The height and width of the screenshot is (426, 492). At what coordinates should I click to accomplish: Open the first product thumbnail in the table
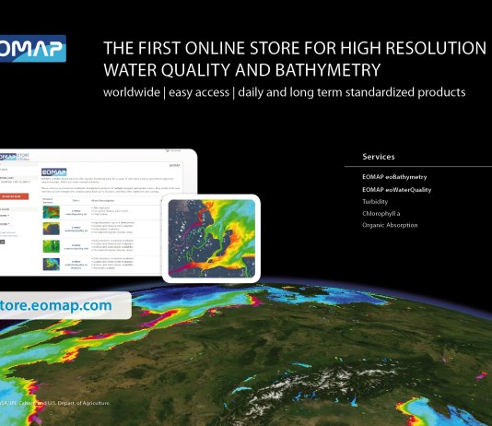pos(52,212)
